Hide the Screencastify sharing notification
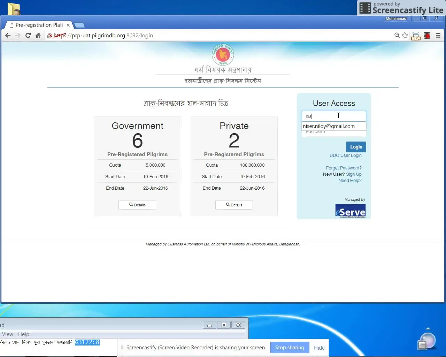Image resolution: width=446 pixels, height=357 pixels. pos(319,348)
